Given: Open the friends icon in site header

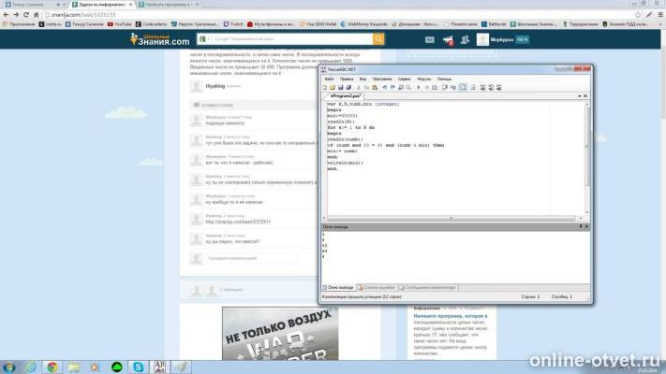Looking at the screenshot, I should click(x=466, y=39).
